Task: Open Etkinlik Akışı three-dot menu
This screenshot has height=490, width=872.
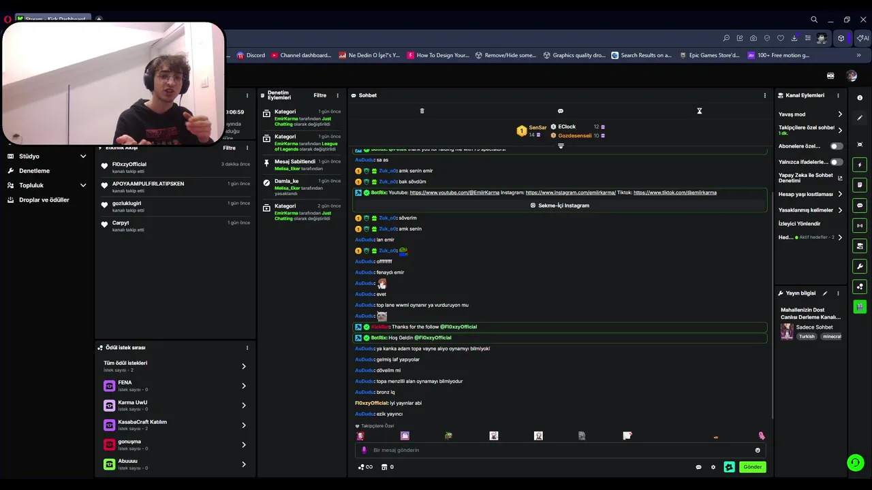Action: (247, 148)
